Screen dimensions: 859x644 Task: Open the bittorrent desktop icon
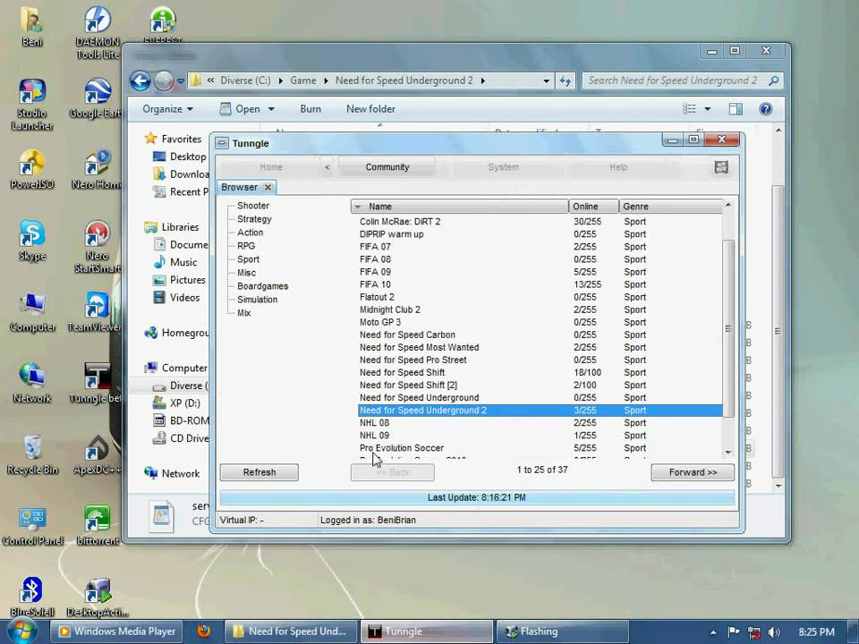point(97,526)
